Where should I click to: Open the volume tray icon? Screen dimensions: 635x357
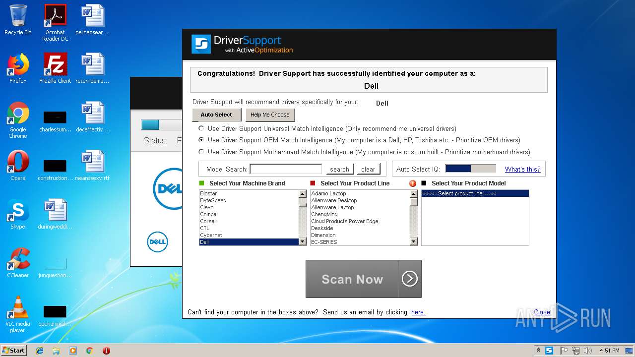[588, 351]
